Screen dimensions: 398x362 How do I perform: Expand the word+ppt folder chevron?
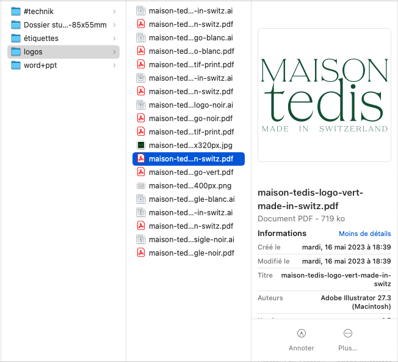[x=115, y=65]
